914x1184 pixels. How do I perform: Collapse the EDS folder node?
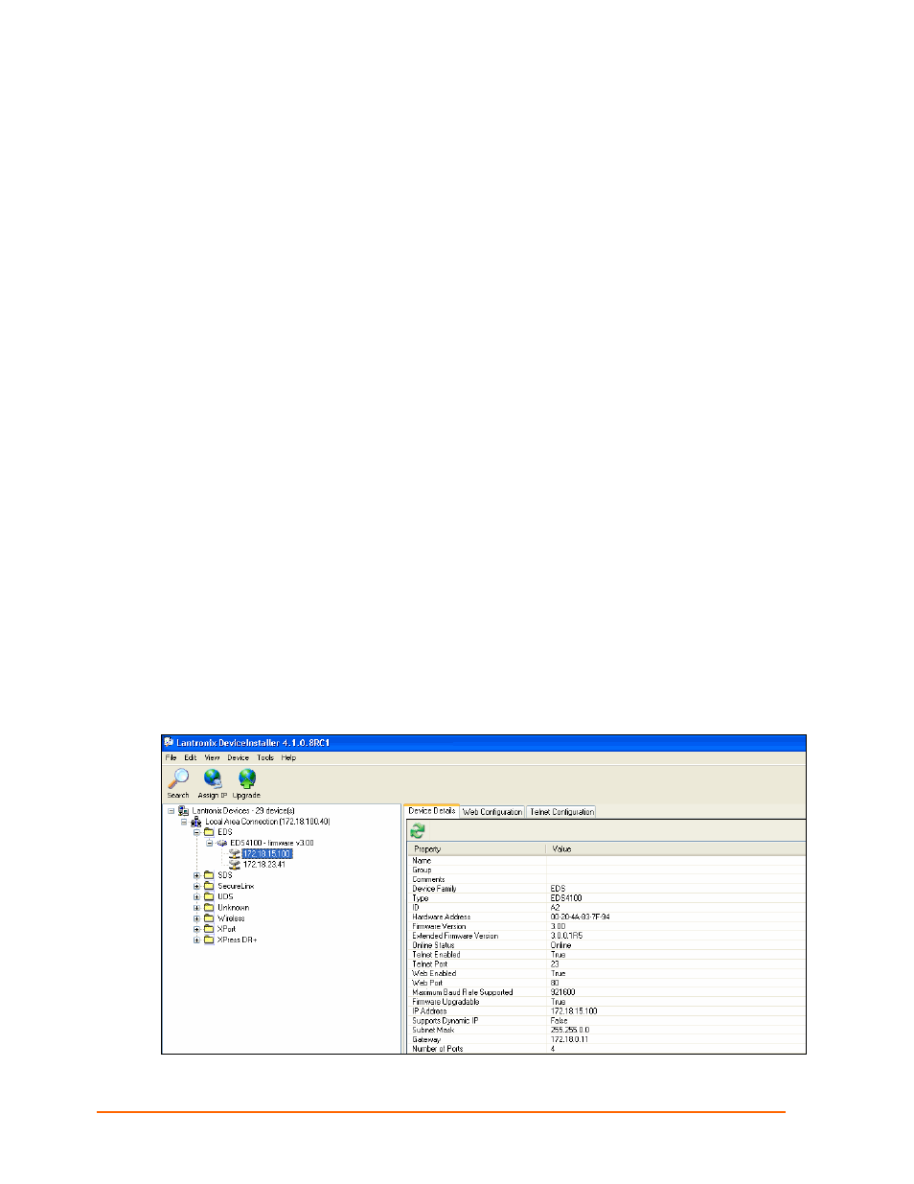point(196,832)
